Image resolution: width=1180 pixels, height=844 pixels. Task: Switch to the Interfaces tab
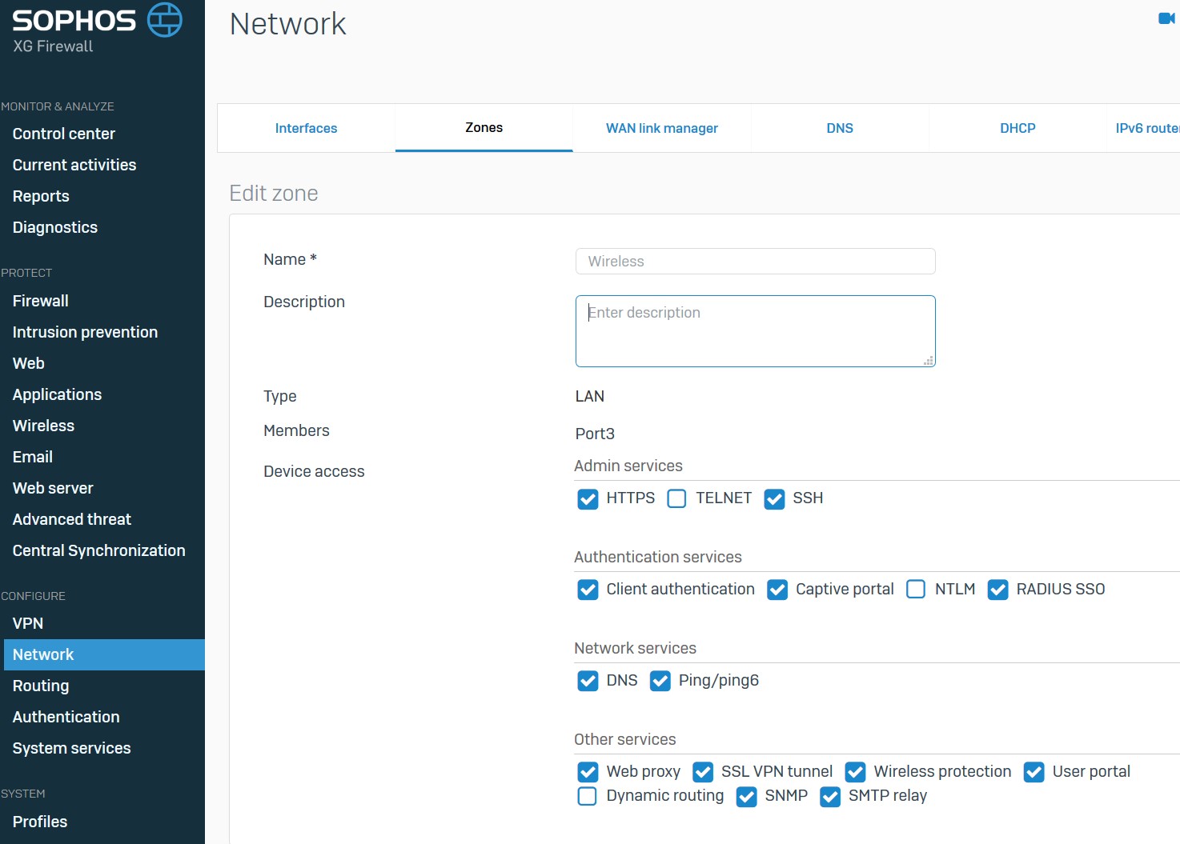(x=306, y=128)
